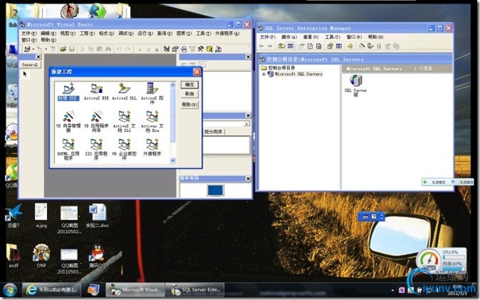Open 工程 menu in Visual Basic
This screenshot has width=480, height=300.
coord(87,33)
